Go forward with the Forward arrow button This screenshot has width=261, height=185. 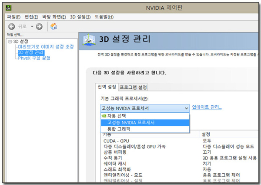click(x=39, y=26)
